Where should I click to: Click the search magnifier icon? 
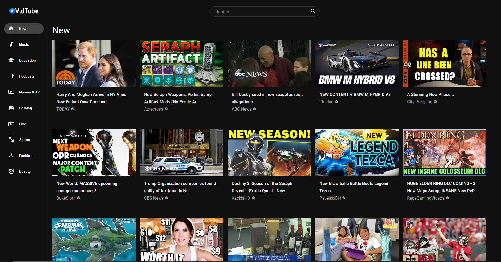pyautogui.click(x=313, y=11)
